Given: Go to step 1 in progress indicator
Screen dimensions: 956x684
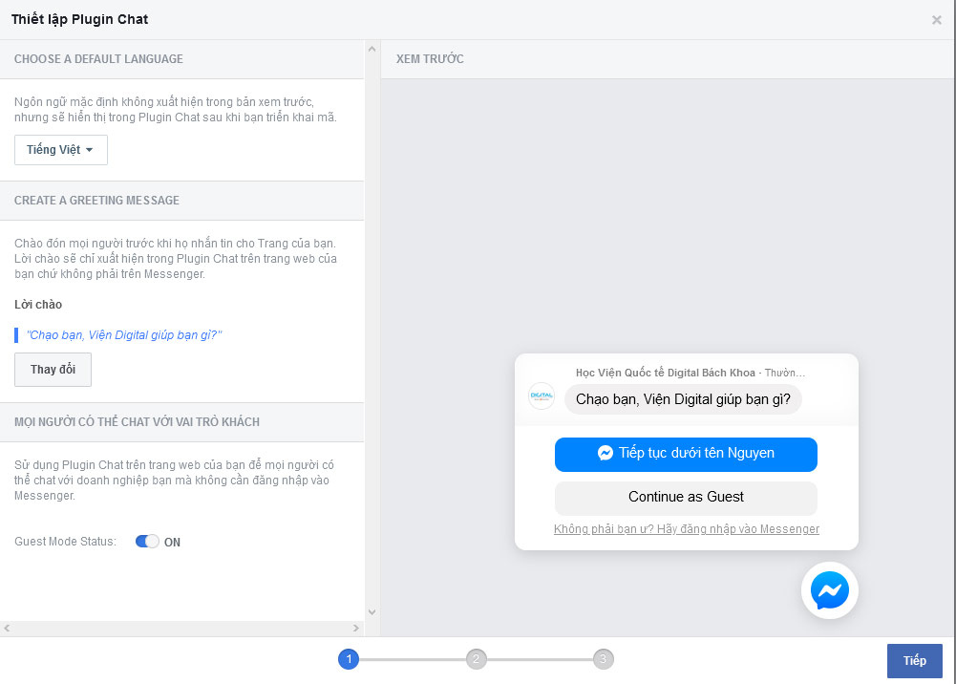Looking at the screenshot, I should point(349,659).
